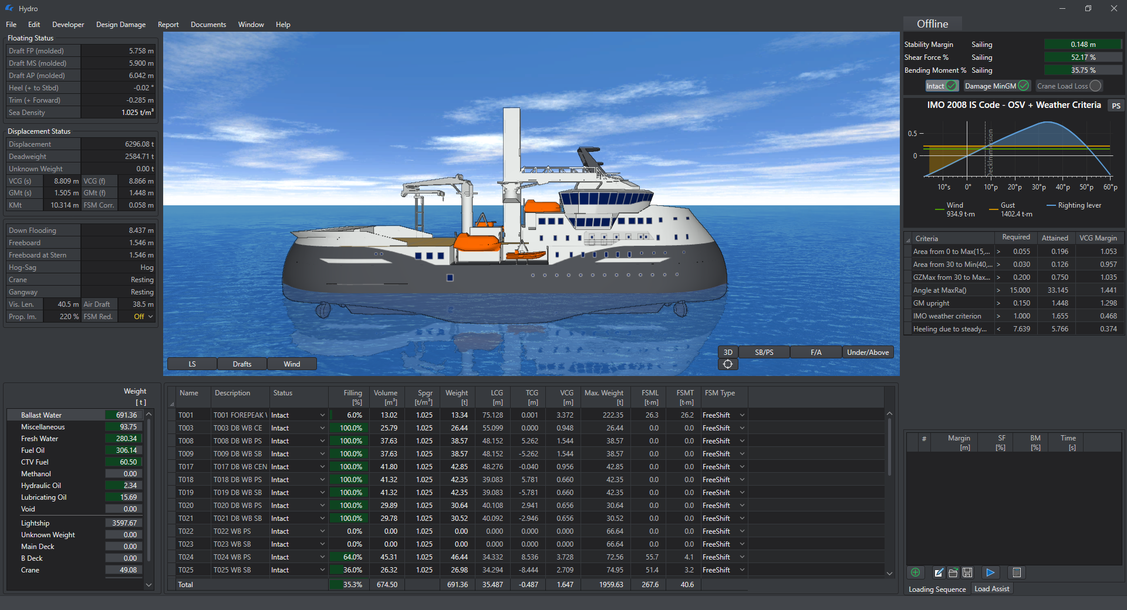This screenshot has width=1127, height=610.
Task: Add a new loading sequence step
Action: [x=916, y=572]
